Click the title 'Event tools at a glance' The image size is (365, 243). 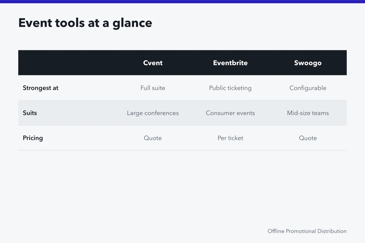click(x=85, y=23)
